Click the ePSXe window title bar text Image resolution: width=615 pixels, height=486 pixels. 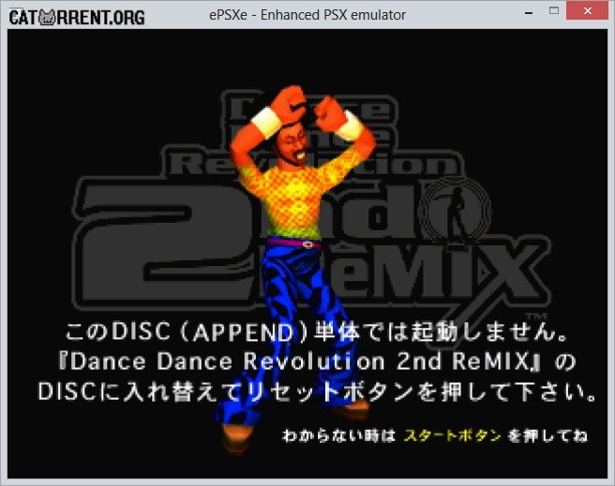point(307,15)
